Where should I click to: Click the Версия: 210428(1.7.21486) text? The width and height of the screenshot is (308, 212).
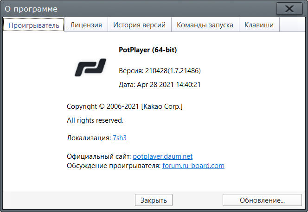pos(160,71)
